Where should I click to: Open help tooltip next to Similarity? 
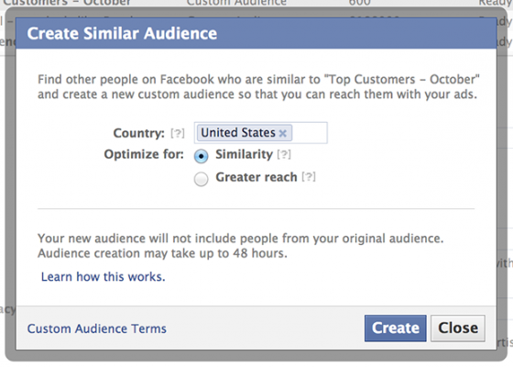[284, 154]
